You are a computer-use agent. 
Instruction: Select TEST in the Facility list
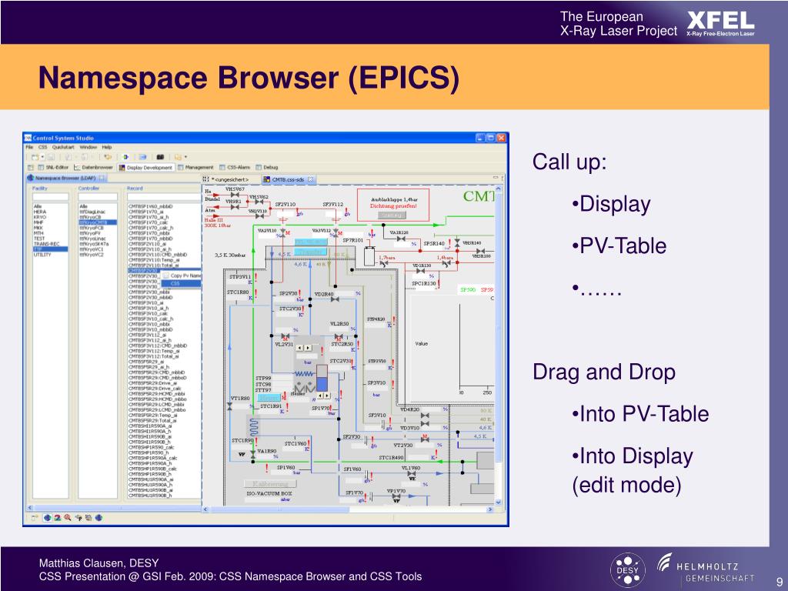pos(50,239)
